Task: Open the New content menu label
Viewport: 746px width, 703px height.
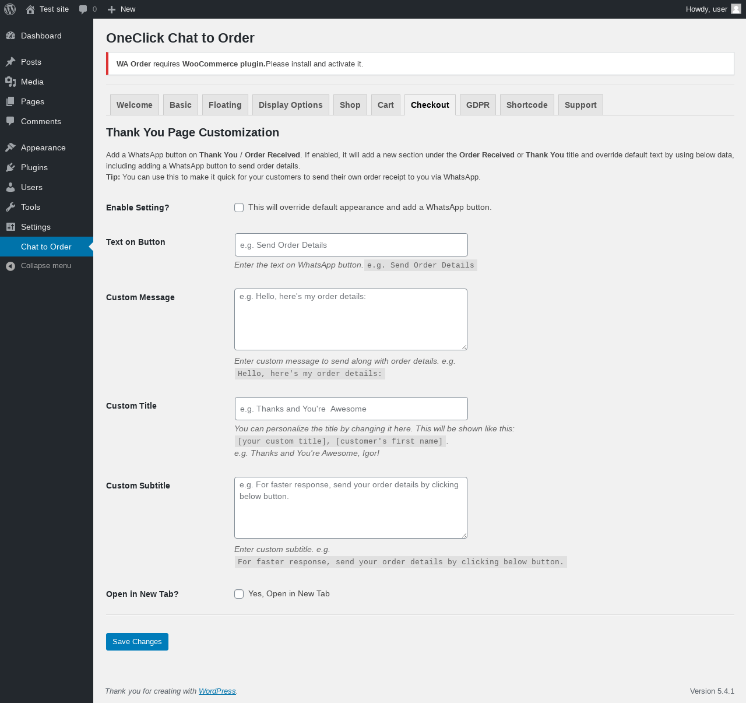Action: click(128, 9)
